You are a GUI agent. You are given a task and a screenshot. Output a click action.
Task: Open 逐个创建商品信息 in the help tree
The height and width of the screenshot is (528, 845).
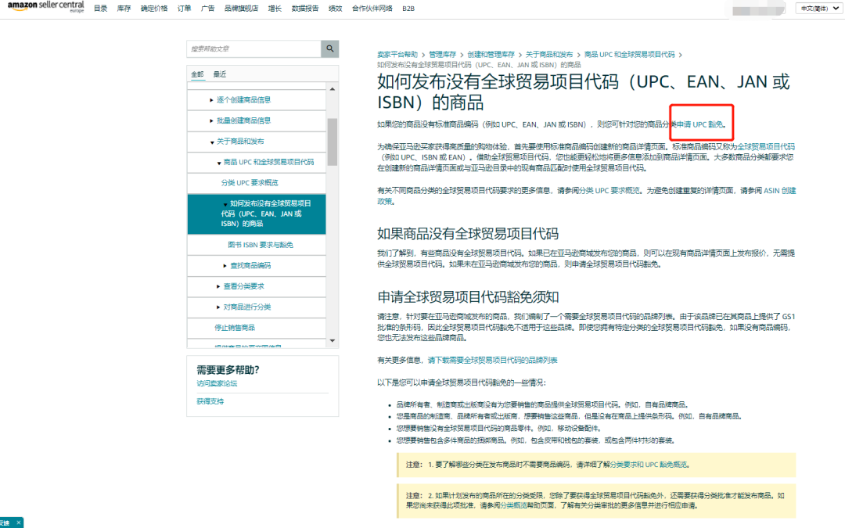(243, 99)
